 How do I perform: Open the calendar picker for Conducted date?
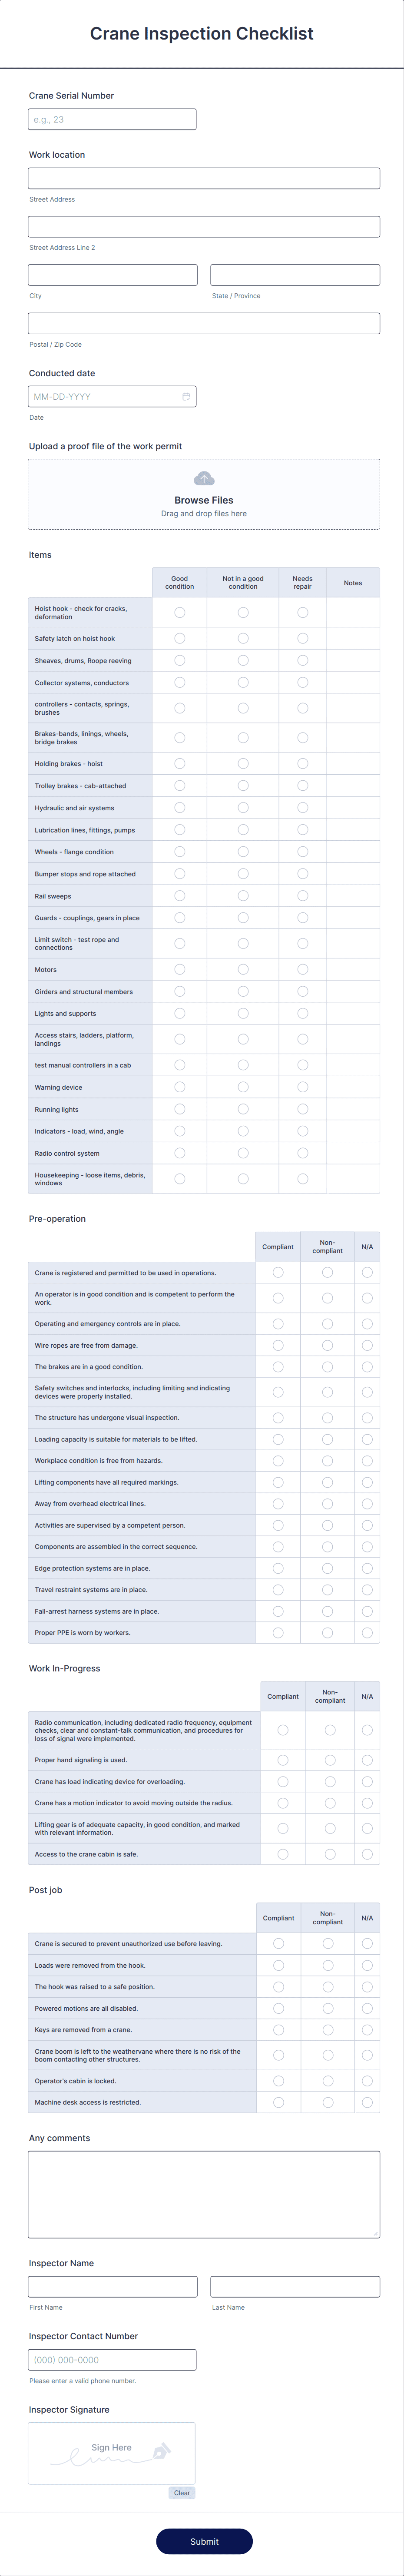pyautogui.click(x=185, y=396)
